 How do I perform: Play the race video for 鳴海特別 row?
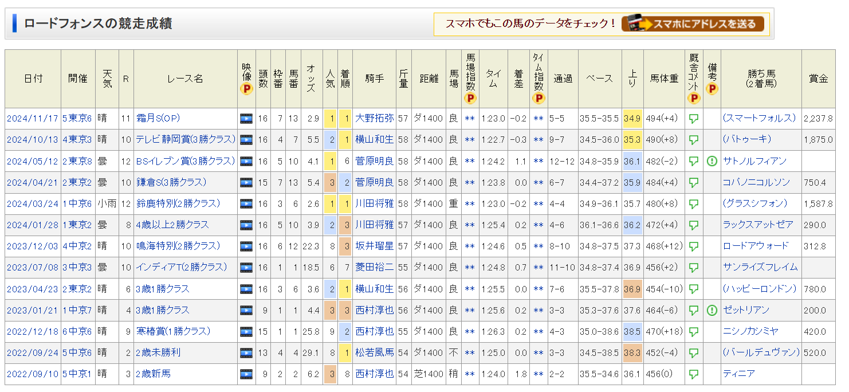246,246
